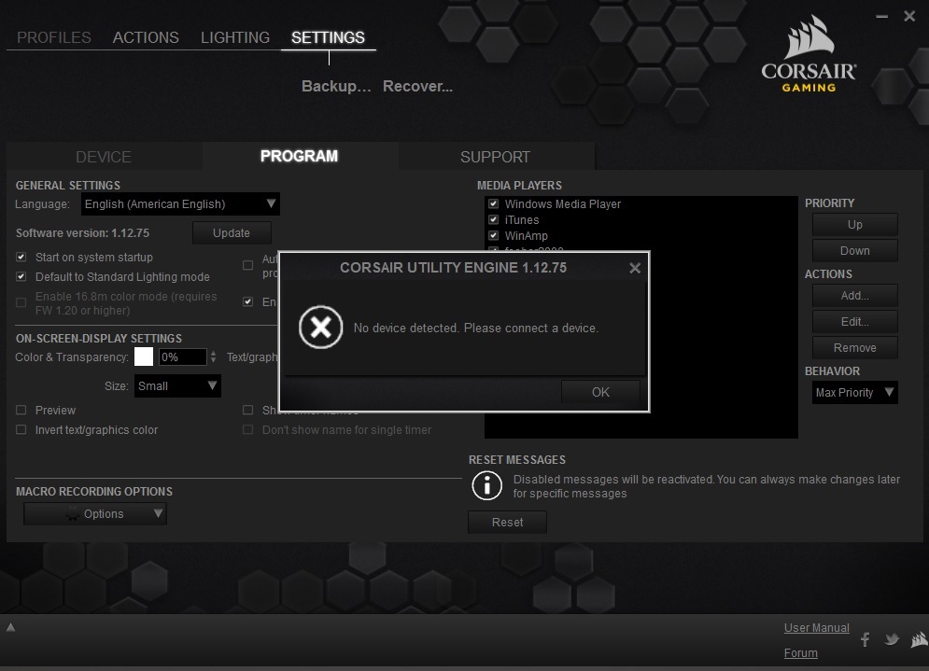Open the Size dropdown set to Small
Screen dimensions: 929x671
pos(177,386)
